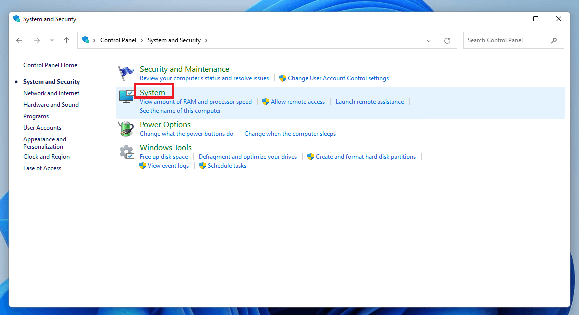Viewport: 579px width, 315px height.
Task: Go back using the back arrow
Action: tap(19, 40)
